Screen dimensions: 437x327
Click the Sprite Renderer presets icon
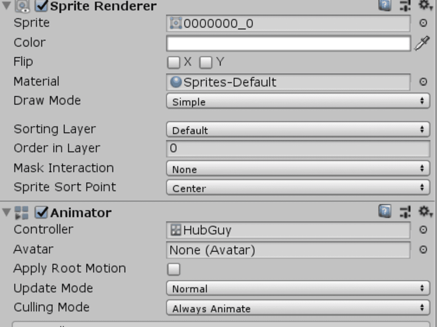[x=405, y=6]
